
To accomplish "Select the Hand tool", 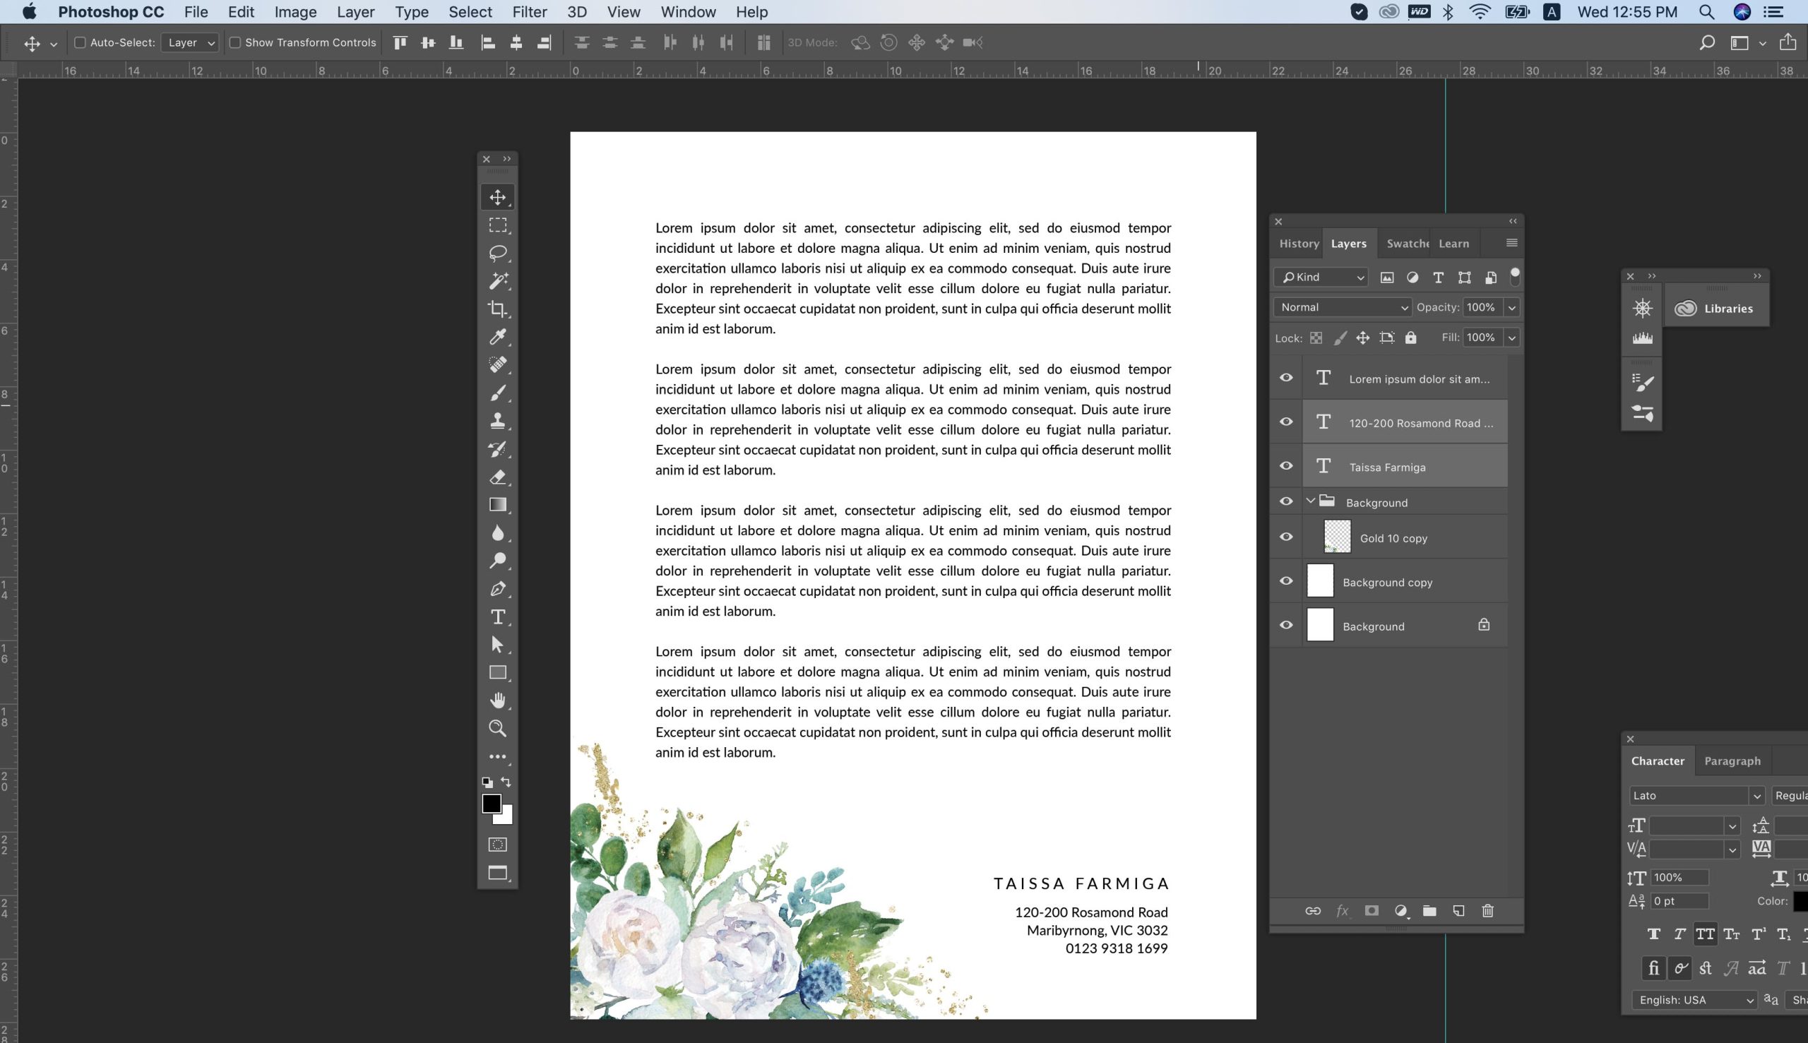I will (x=497, y=701).
